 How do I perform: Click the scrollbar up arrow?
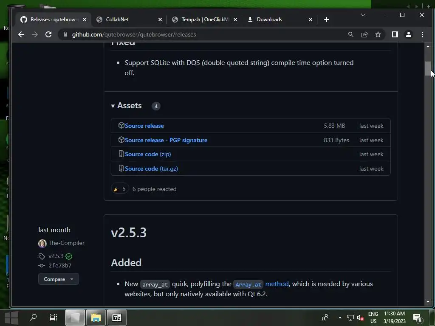point(428,46)
